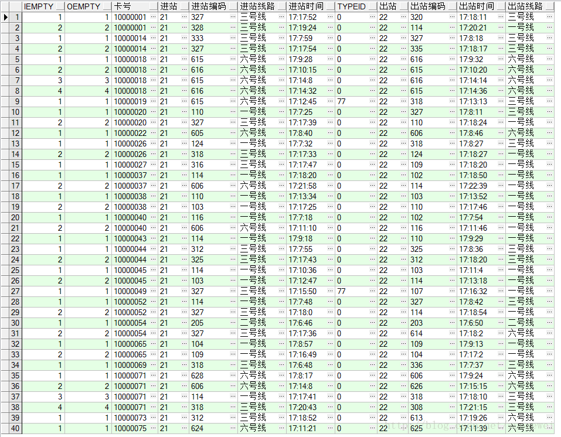Open ellipsis button beside entry code 624
The height and width of the screenshot is (437, 561).
(233, 428)
